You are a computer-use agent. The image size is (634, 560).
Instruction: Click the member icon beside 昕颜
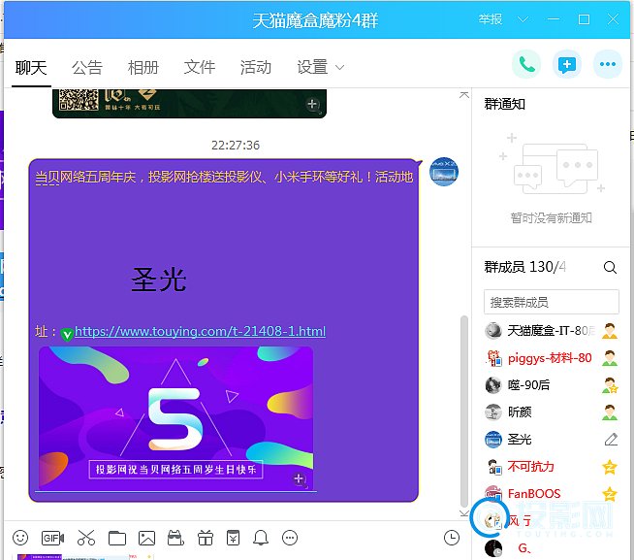tap(610, 412)
